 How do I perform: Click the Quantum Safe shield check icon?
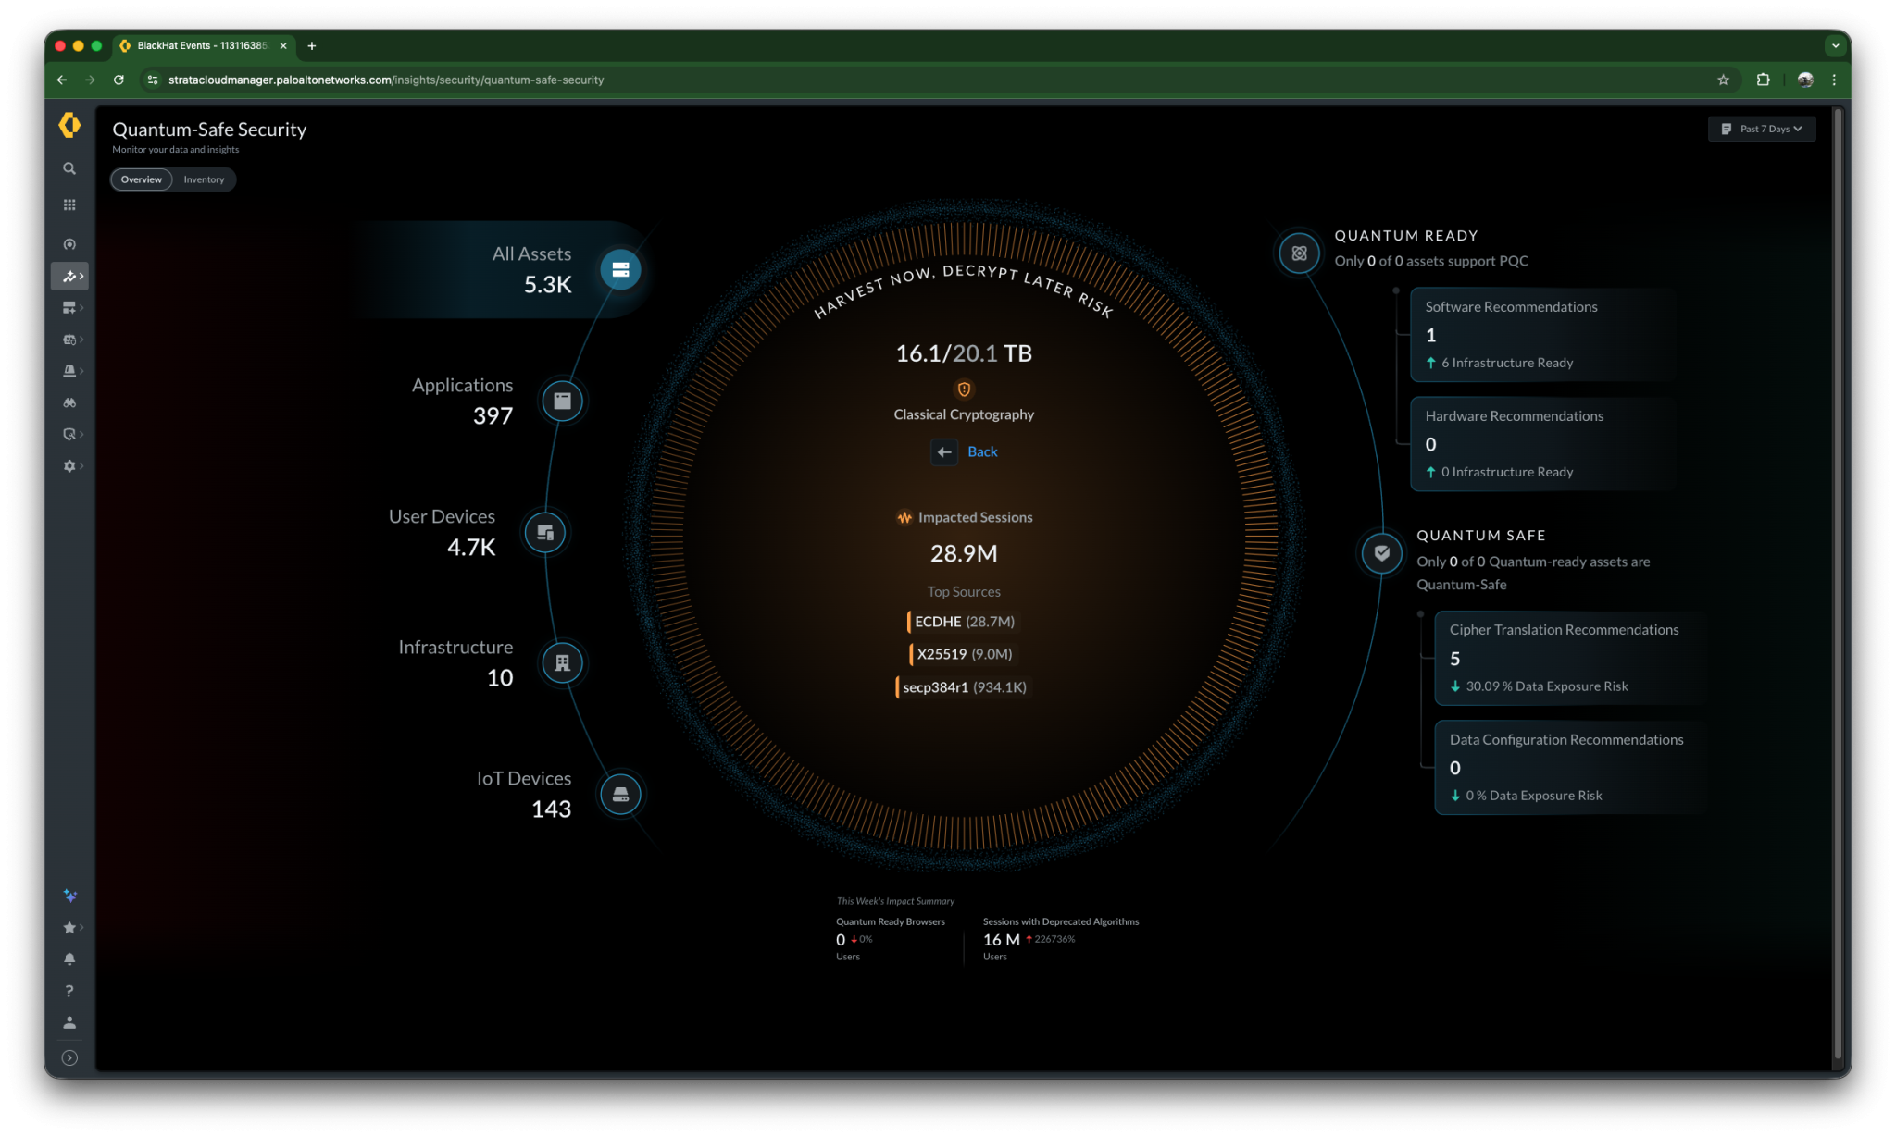pyautogui.click(x=1381, y=553)
